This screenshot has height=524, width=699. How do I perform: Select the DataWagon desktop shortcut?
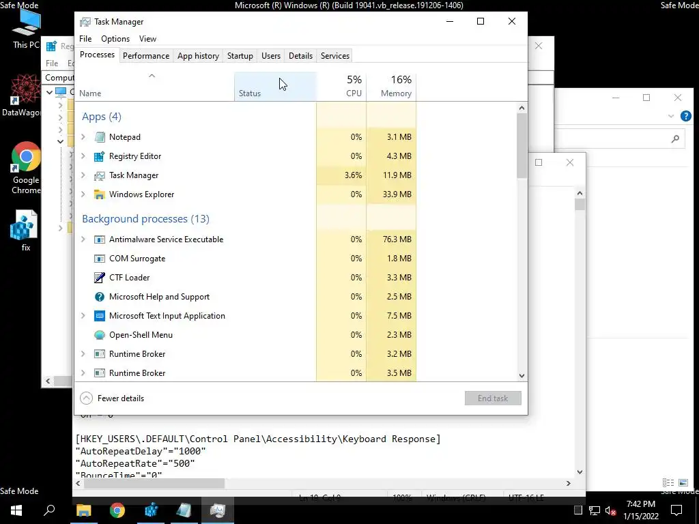[25, 96]
